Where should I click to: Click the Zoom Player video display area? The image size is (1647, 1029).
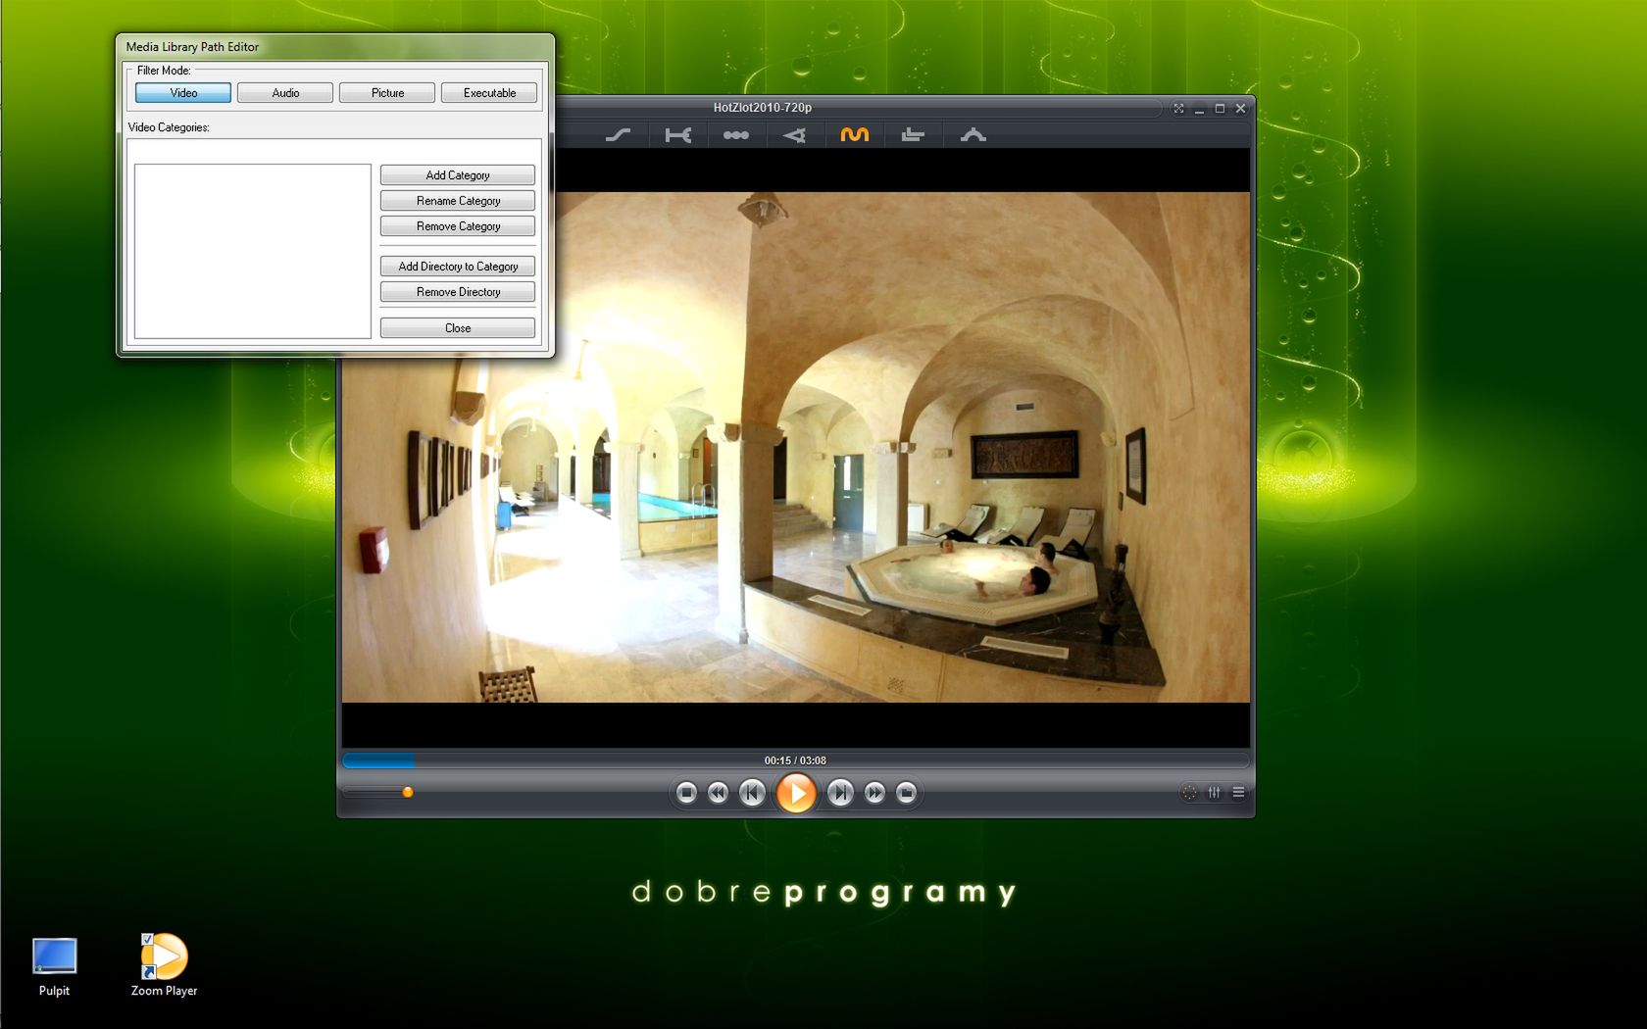point(795,448)
